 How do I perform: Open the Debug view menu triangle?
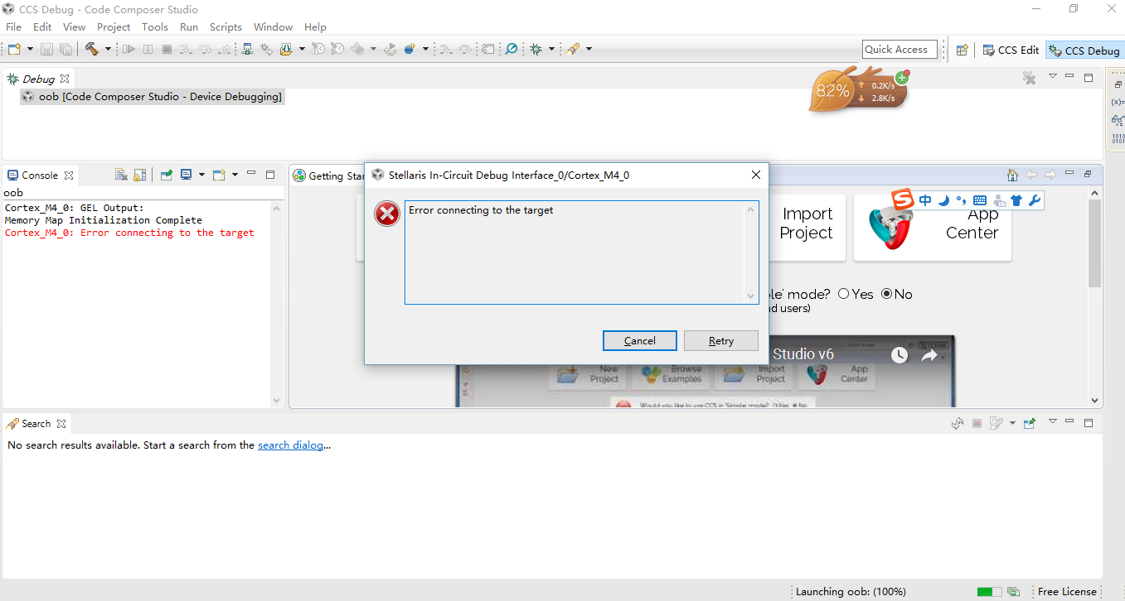[1053, 76]
